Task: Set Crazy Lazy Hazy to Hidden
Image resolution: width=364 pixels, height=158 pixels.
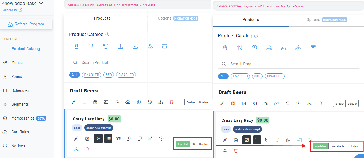Action: pos(353,146)
